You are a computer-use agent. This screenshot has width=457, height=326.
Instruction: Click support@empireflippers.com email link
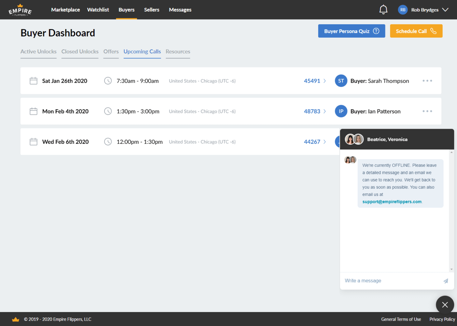pyautogui.click(x=392, y=202)
